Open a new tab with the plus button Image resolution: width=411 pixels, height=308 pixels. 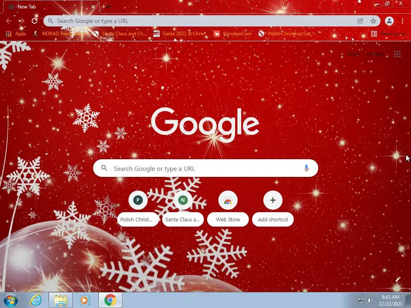point(108,7)
